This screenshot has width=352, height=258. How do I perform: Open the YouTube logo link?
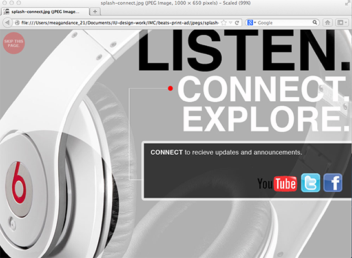277,184
